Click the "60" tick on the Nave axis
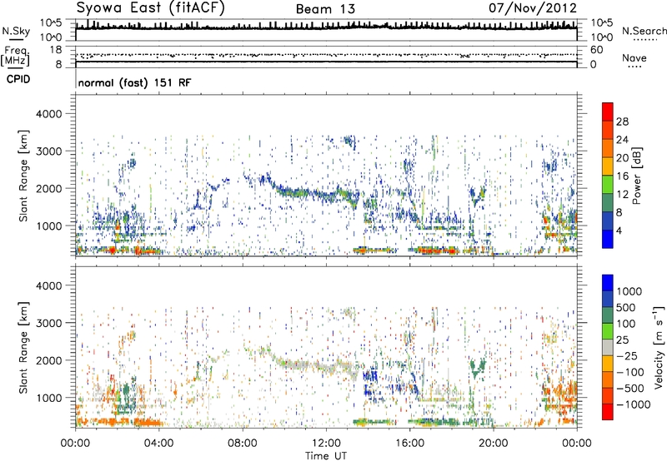667x461 pixels. [596, 50]
